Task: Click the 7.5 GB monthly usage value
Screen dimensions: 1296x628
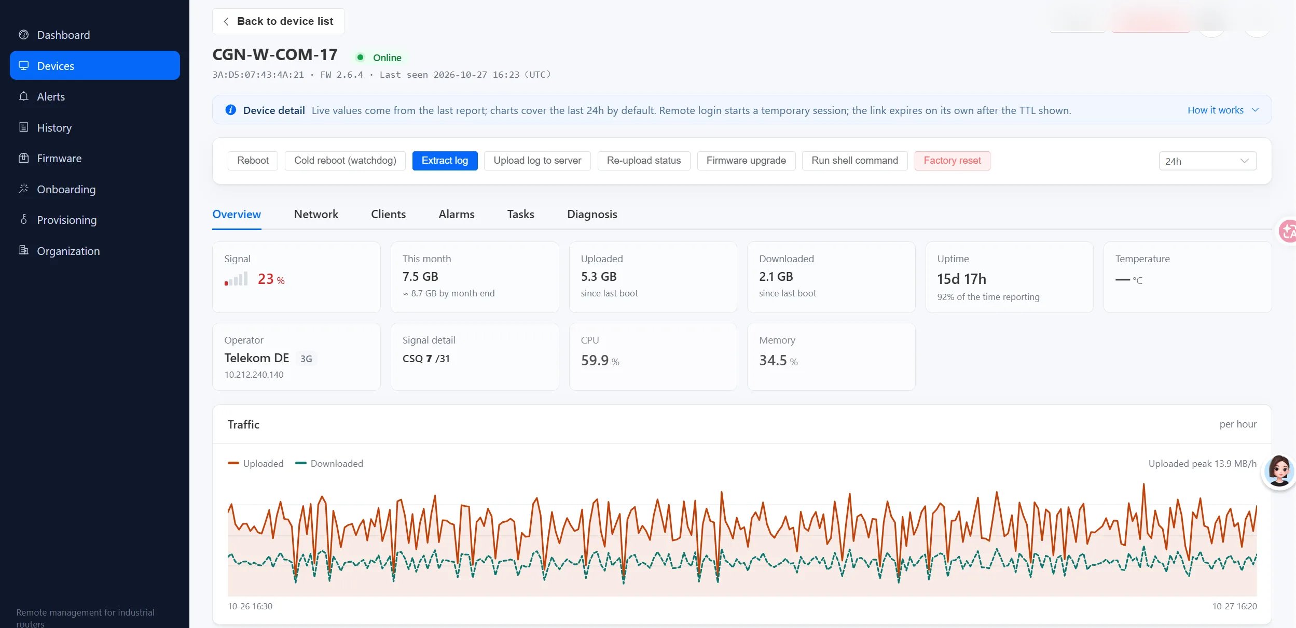Action: [x=420, y=277]
